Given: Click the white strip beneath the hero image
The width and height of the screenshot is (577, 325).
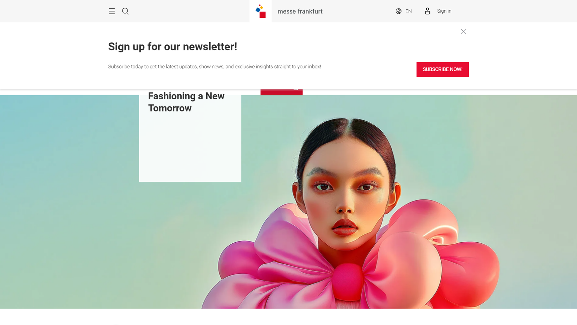Looking at the screenshot, I should [x=288, y=317].
